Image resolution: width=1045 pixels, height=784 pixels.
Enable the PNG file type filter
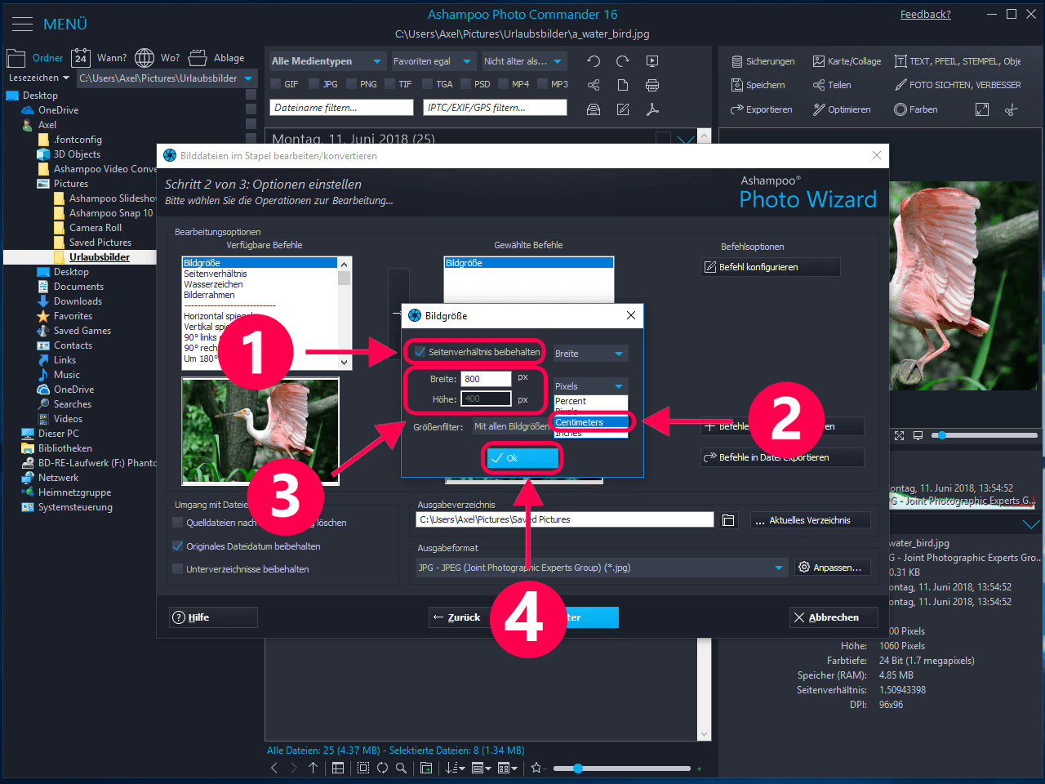[x=351, y=84]
